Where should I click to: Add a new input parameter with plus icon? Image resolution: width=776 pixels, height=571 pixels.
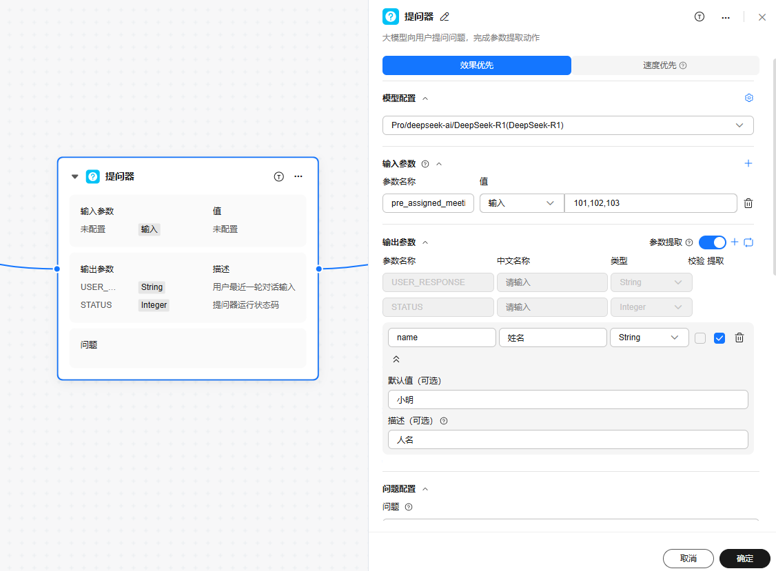tap(748, 163)
